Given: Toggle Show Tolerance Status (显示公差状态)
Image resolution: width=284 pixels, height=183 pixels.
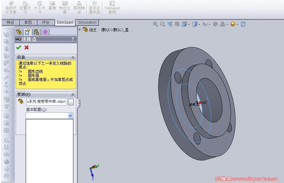Looking at the screenshot, I should click(94, 7).
